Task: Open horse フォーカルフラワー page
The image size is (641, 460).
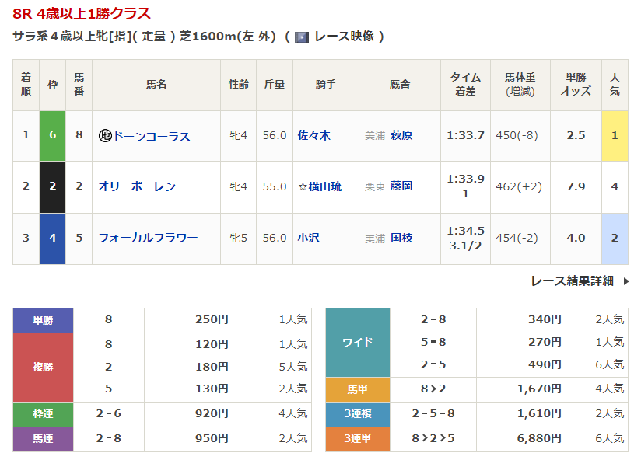Action: point(148,238)
